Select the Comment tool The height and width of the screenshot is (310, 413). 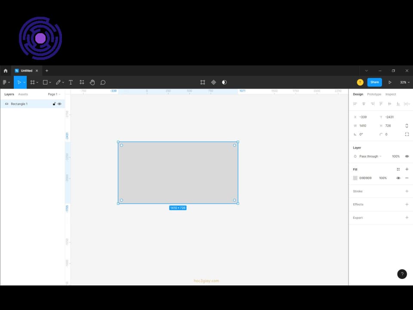coord(103,82)
